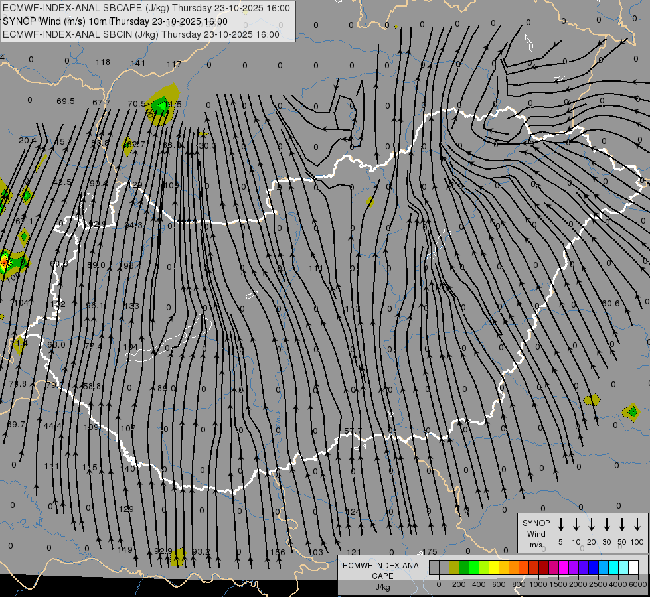
Task: Click the green CAPE patch beside 70.5
Action: click(159, 107)
